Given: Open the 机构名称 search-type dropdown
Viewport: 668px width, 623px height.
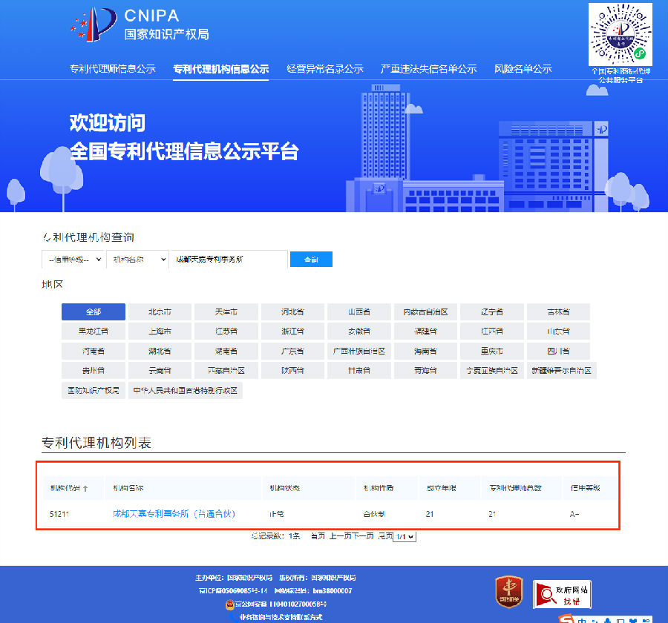Looking at the screenshot, I should pos(137,260).
